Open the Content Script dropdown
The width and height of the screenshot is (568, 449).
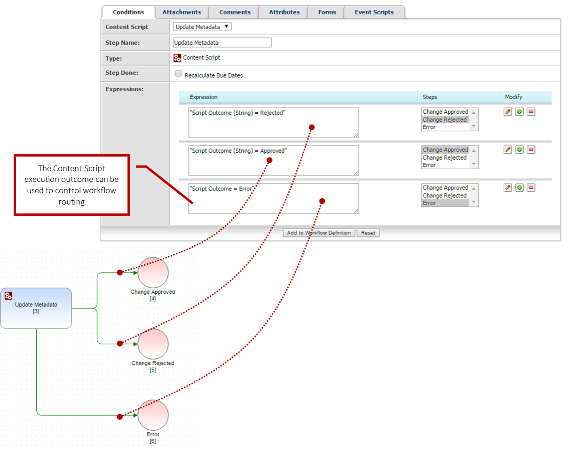pyautogui.click(x=202, y=27)
